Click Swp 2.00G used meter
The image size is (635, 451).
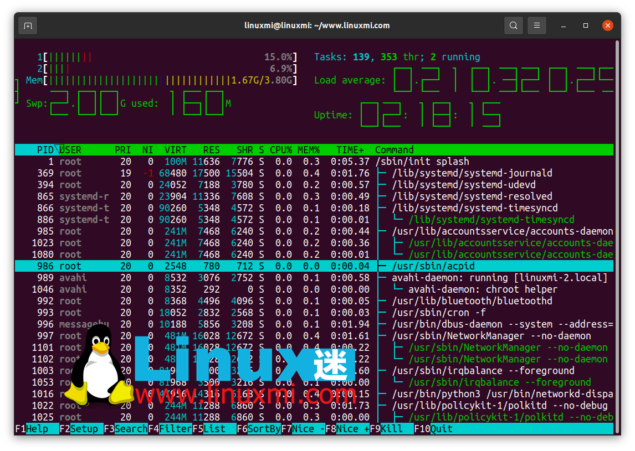coord(129,103)
